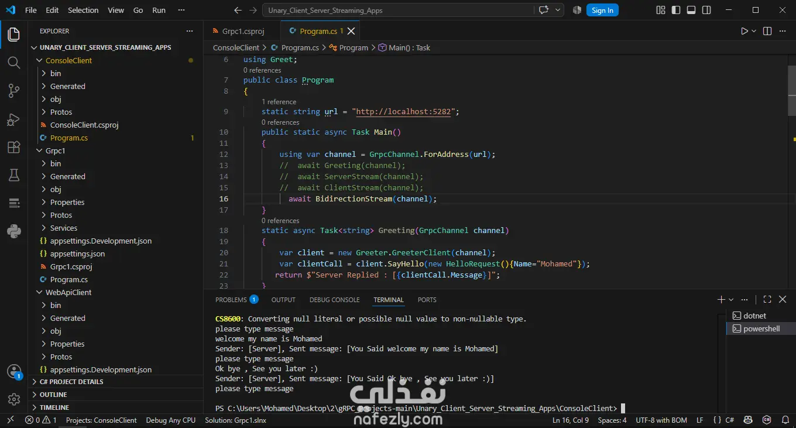This screenshot has height=428, width=796.
Task: Open the Manage gear icon
Action: coord(14,399)
